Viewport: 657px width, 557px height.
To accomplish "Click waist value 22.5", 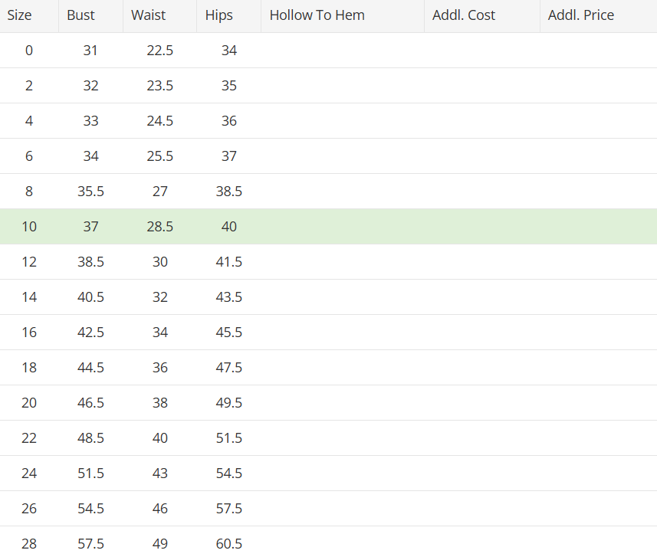I will pyautogui.click(x=159, y=51).
